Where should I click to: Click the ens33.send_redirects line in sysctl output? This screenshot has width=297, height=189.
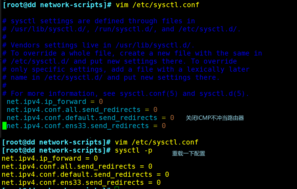[81, 182]
